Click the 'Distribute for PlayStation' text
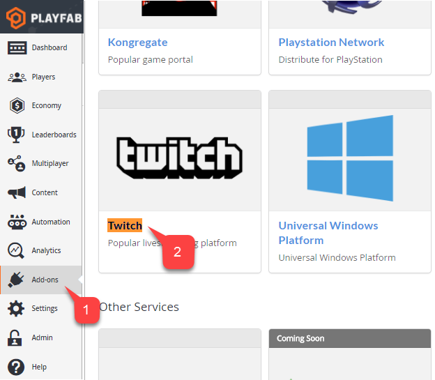Screen dimensions: 435x380 330,60
